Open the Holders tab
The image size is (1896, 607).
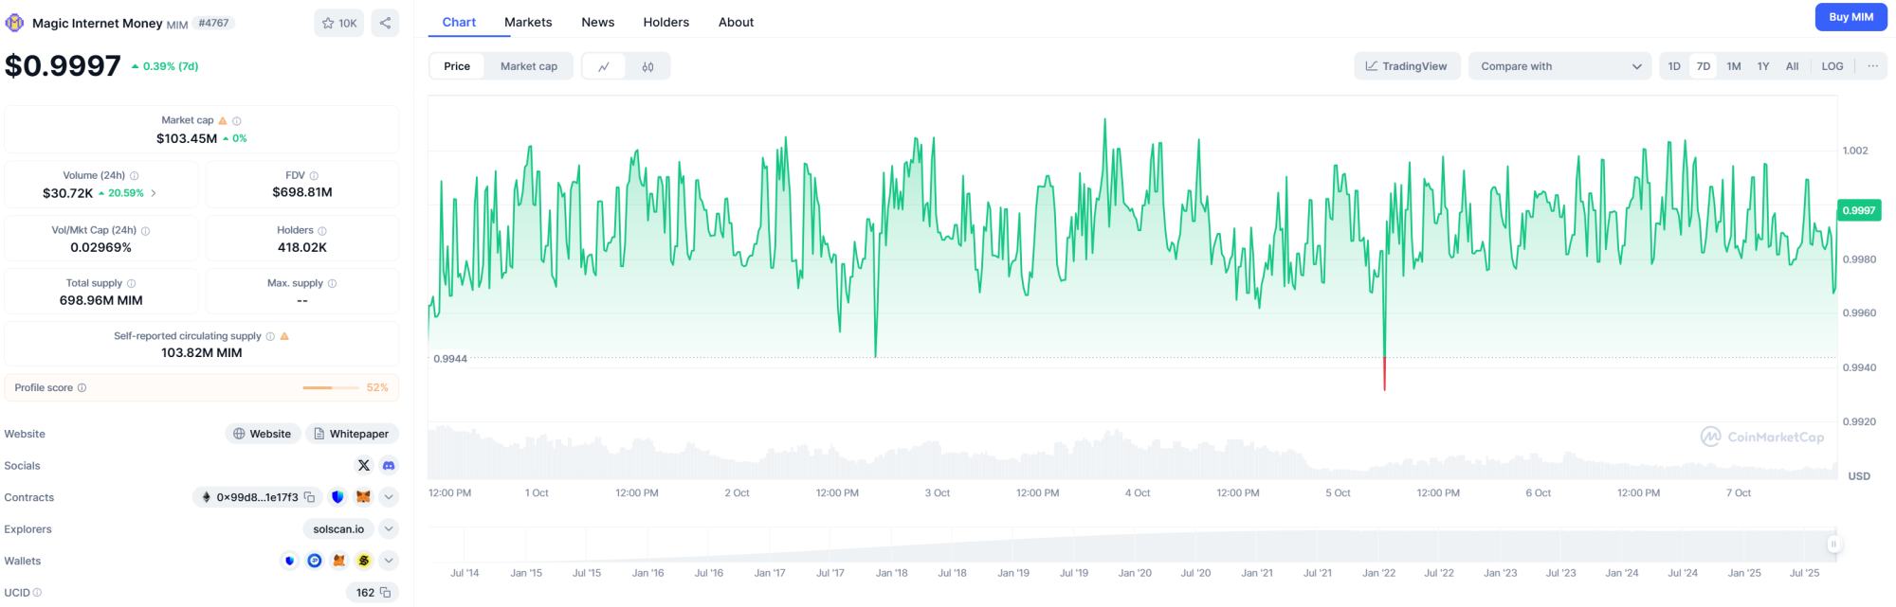tap(665, 22)
